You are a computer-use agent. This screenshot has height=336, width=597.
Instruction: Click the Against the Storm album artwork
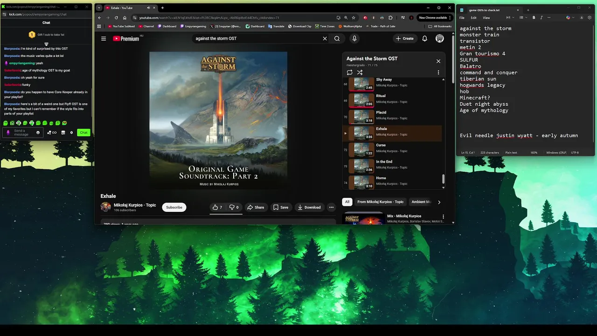point(218,120)
